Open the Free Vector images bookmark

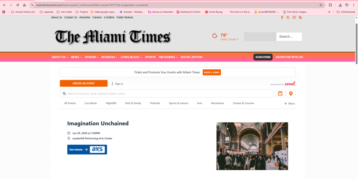(295, 12)
